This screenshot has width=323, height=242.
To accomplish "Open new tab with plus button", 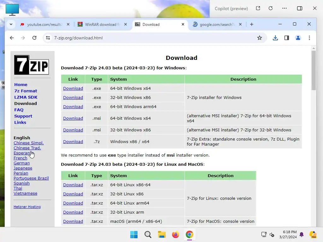I will [251, 24].
